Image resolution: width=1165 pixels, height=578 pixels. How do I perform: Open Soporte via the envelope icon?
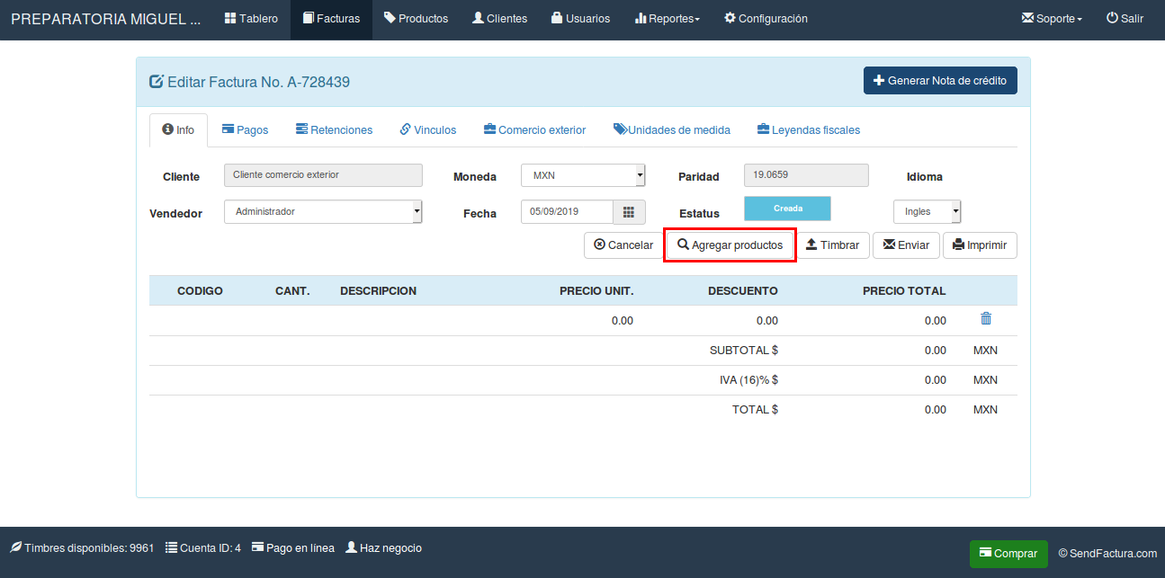coord(1028,17)
